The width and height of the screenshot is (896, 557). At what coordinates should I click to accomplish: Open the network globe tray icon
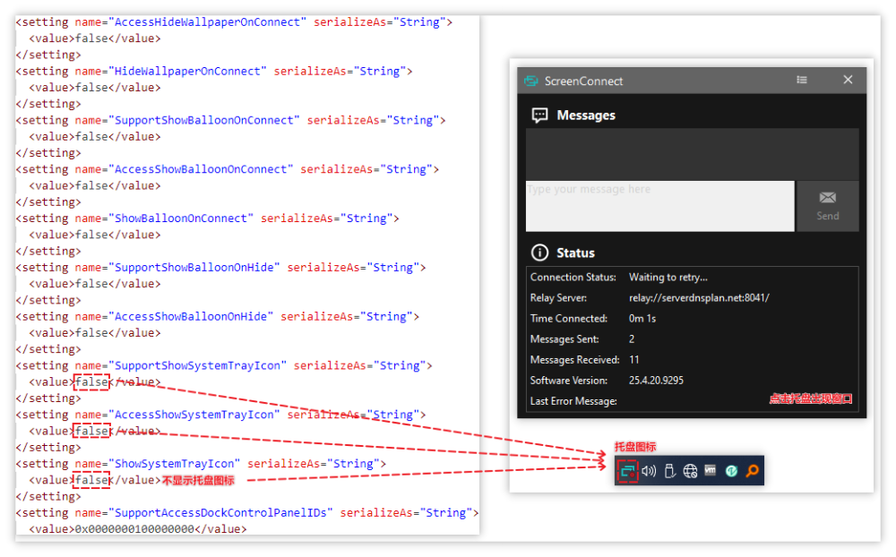click(690, 471)
